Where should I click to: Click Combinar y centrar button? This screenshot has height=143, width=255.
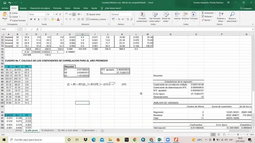(x=96, y=19)
